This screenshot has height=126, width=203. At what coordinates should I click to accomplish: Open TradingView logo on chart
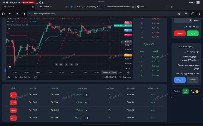click(10, 67)
